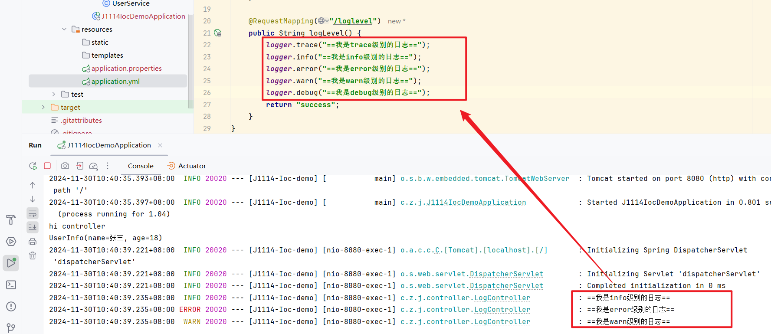The height and width of the screenshot is (334, 771).
Task: Click the project tree vertical scrollbar
Action: click(x=190, y=61)
